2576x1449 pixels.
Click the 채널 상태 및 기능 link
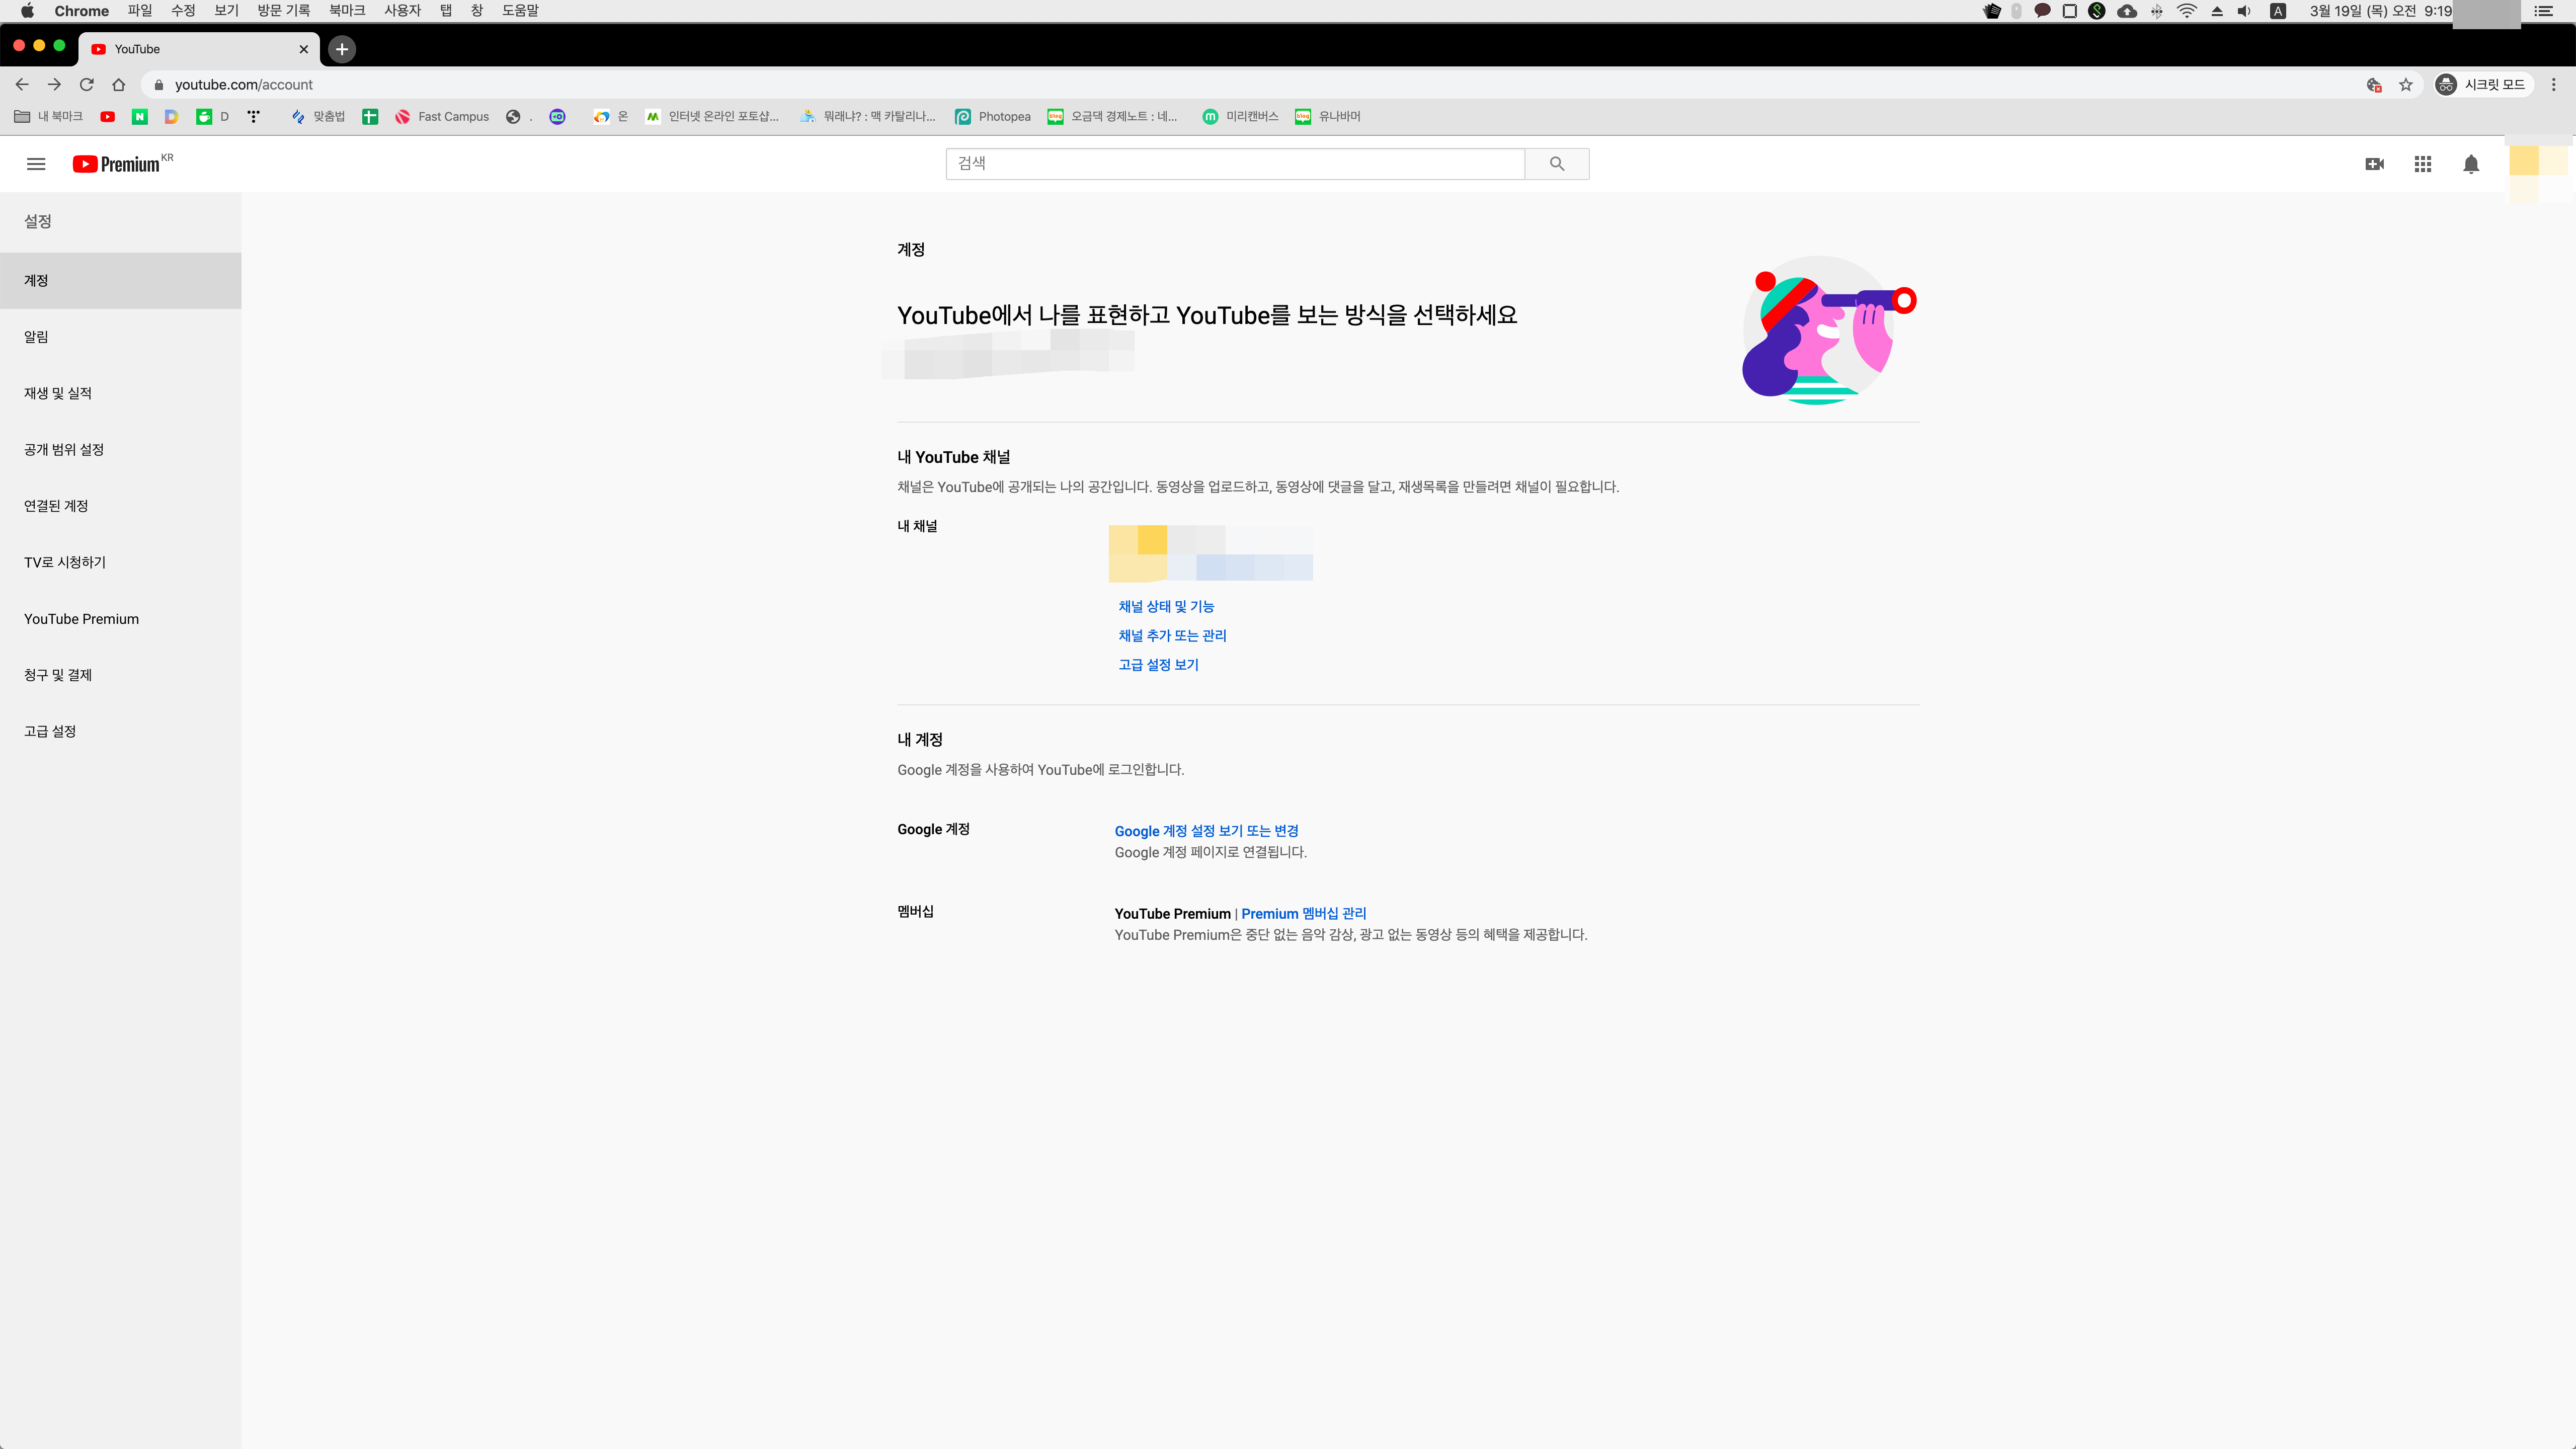(x=1166, y=607)
